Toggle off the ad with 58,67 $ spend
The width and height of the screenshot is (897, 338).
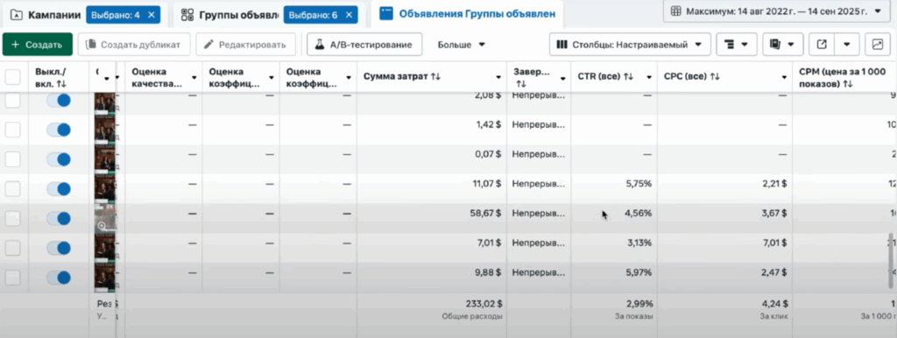point(59,218)
